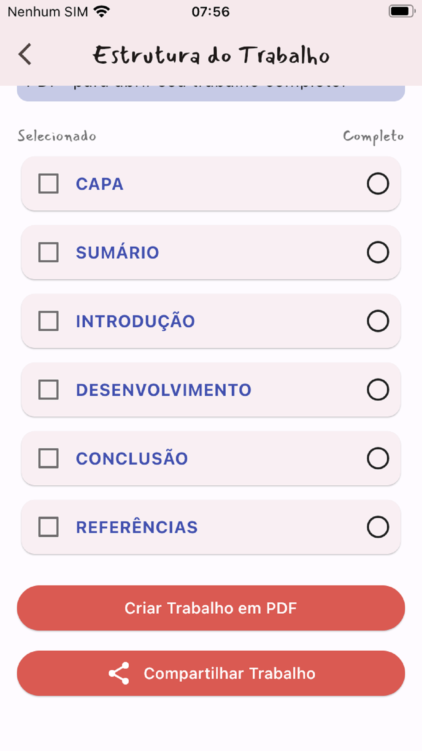The height and width of the screenshot is (751, 422).
Task: Select the INTRODUÇÃO checkbox
Action: (x=49, y=321)
